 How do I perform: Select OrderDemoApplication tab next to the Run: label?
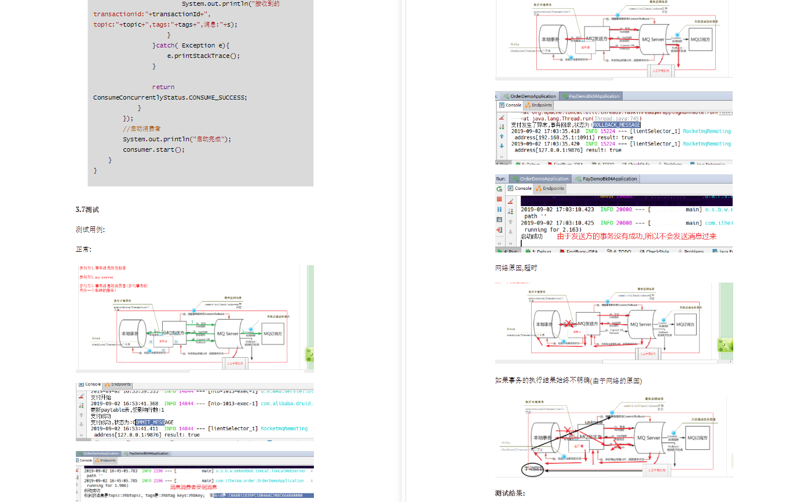click(540, 179)
